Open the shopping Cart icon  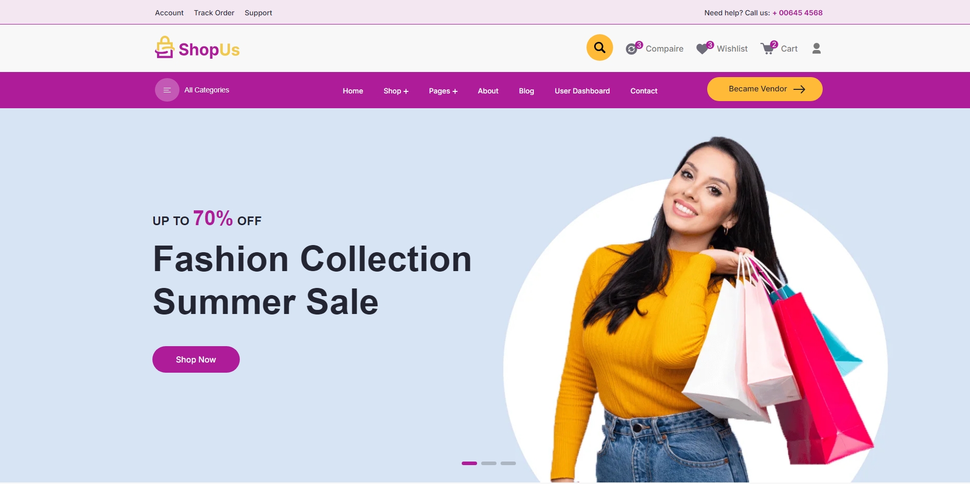[768, 49]
